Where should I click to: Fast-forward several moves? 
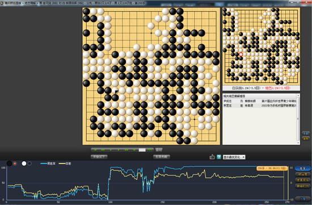pyautogui.click(x=127, y=150)
